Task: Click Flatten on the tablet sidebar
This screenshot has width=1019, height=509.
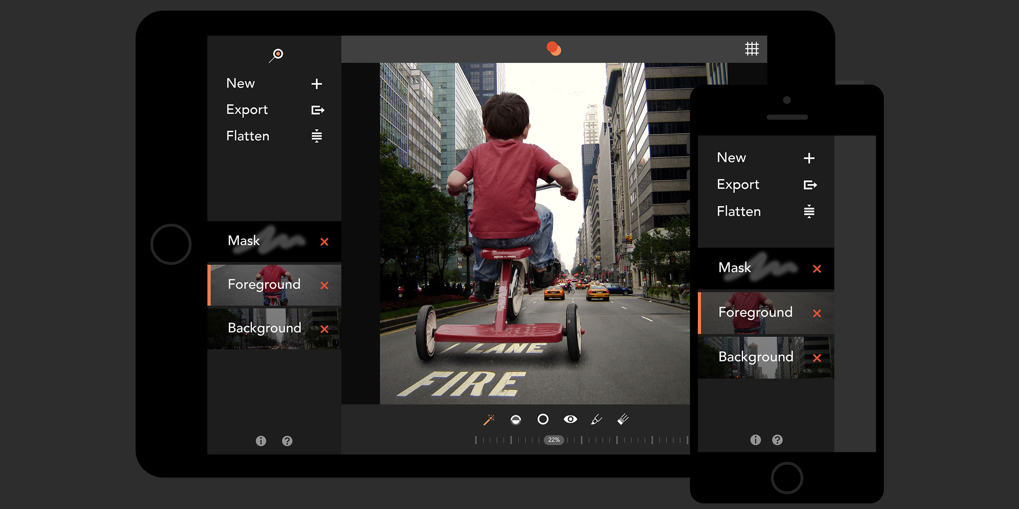Action: pyautogui.click(x=248, y=136)
